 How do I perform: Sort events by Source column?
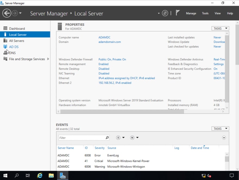112,148
